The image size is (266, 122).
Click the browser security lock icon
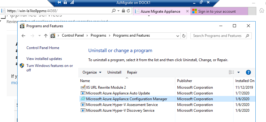point(123,11)
